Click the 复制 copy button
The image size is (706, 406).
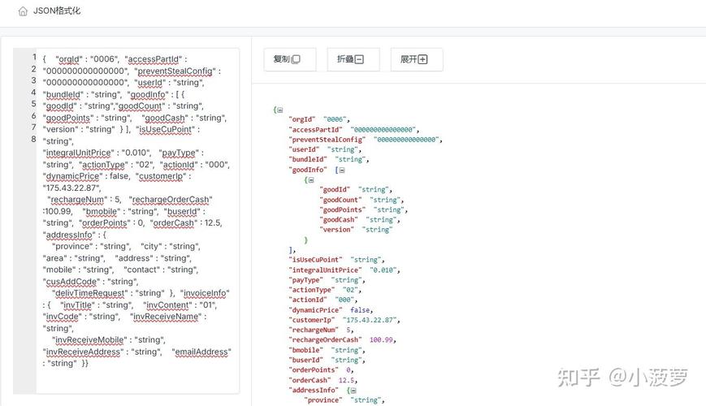point(289,59)
